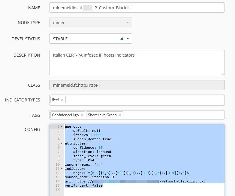Click empty space in INDICATOR TYPES field
Viewport: 235px width, 196px height.
point(144,100)
